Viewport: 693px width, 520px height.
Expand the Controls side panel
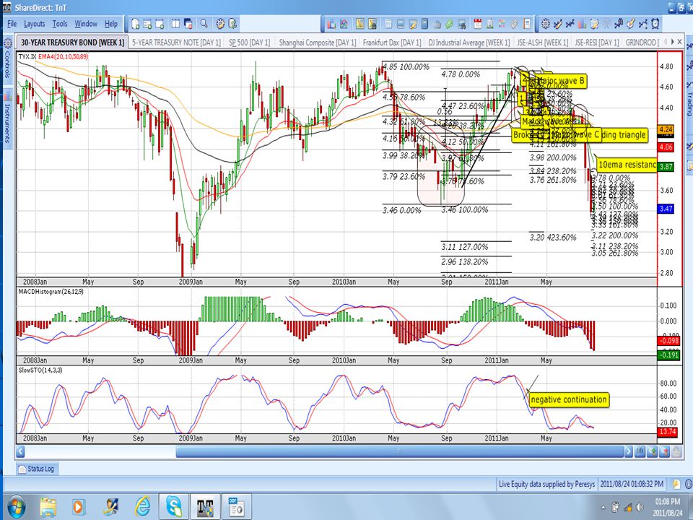(x=7, y=58)
